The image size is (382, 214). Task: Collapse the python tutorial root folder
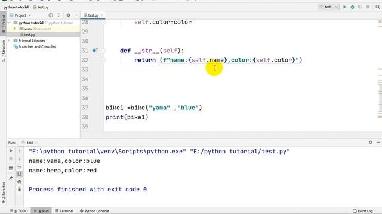pos(9,23)
